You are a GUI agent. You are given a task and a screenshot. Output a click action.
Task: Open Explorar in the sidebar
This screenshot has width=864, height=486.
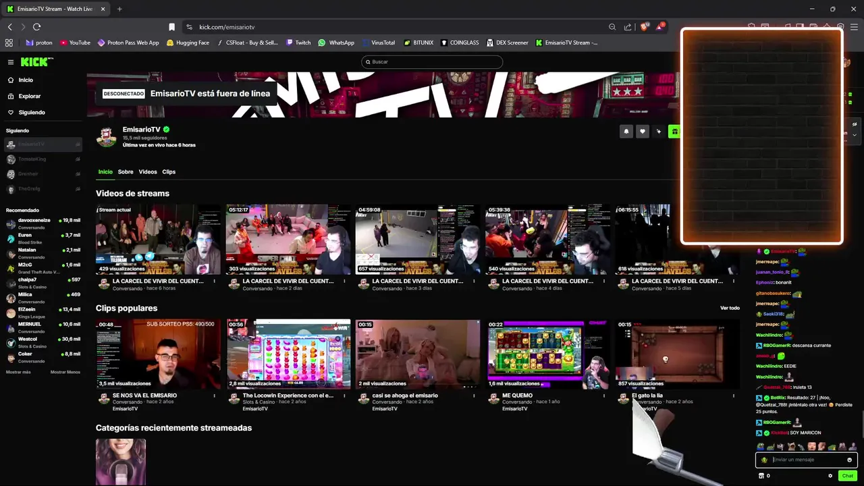30,96
